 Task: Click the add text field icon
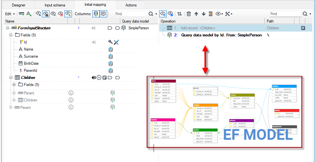click(x=29, y=14)
